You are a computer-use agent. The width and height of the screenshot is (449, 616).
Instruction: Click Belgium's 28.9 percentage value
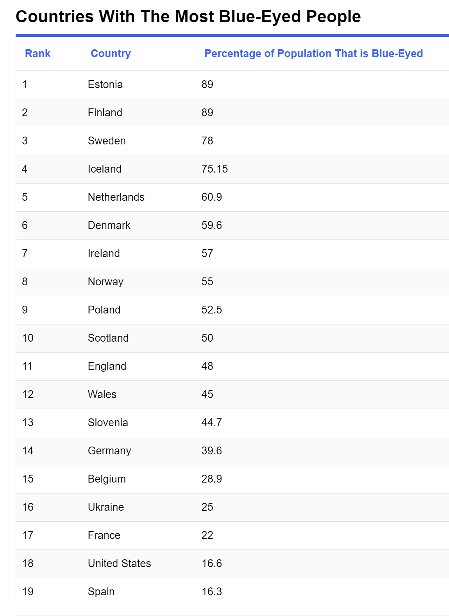point(211,479)
